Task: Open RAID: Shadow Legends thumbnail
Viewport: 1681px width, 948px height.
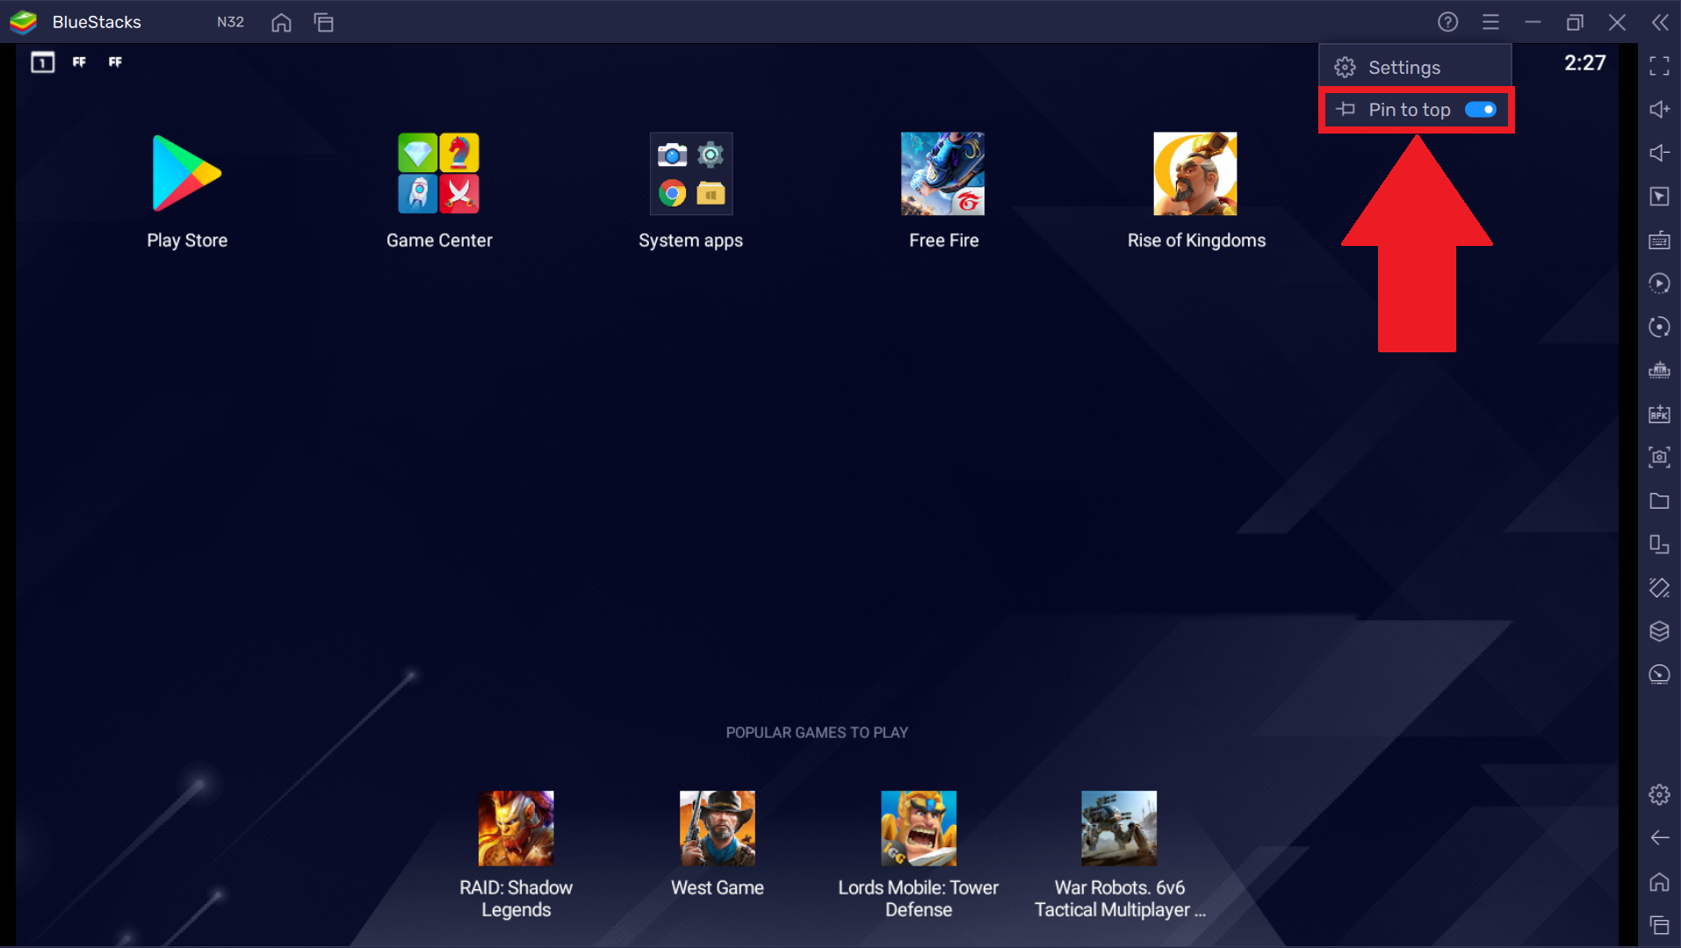Action: (516, 828)
